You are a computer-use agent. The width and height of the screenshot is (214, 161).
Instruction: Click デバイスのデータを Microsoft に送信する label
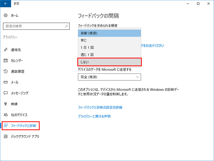104,70
